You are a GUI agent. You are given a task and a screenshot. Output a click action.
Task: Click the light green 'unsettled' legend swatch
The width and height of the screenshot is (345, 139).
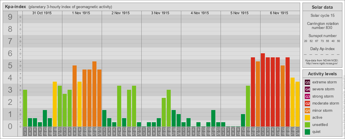click(x=308, y=125)
